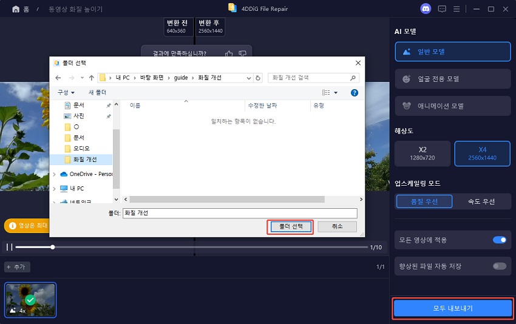Click the search magnifier icon
The image size is (516, 324).
point(353,78)
